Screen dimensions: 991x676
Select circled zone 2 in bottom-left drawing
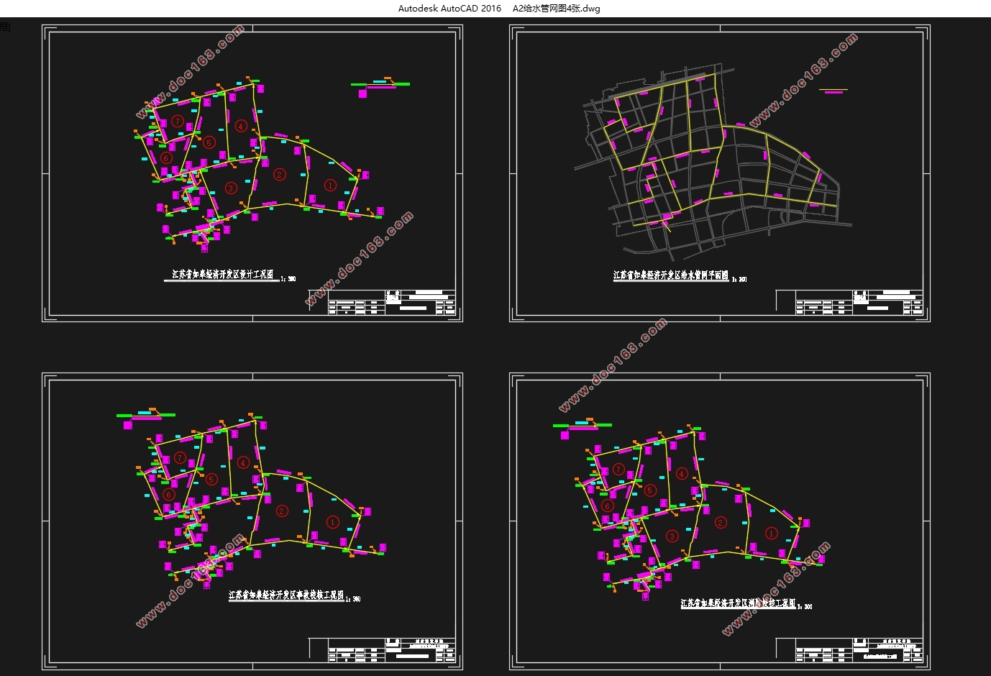pos(282,511)
